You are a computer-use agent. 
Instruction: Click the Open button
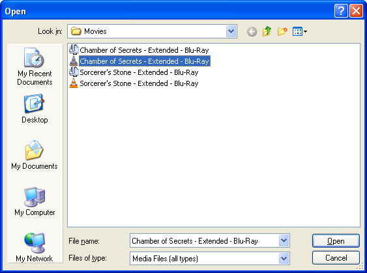click(x=336, y=240)
